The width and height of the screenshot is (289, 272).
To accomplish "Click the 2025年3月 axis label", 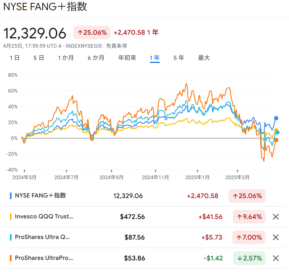I will (x=237, y=177).
